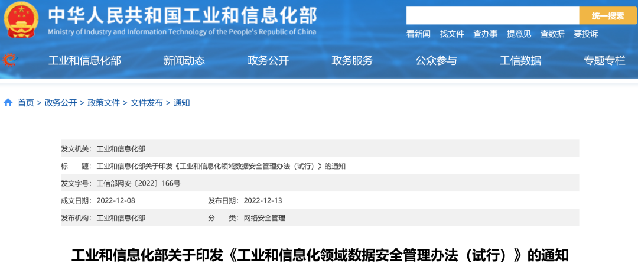The height and width of the screenshot is (273, 638).
Task: Go to 文件发布 in breadcrumb
Action: 147,103
